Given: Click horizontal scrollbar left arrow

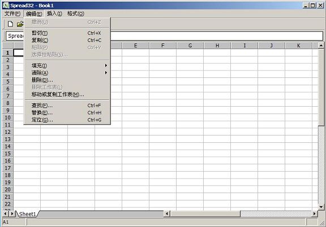Looking at the screenshot, I should tap(167, 213).
